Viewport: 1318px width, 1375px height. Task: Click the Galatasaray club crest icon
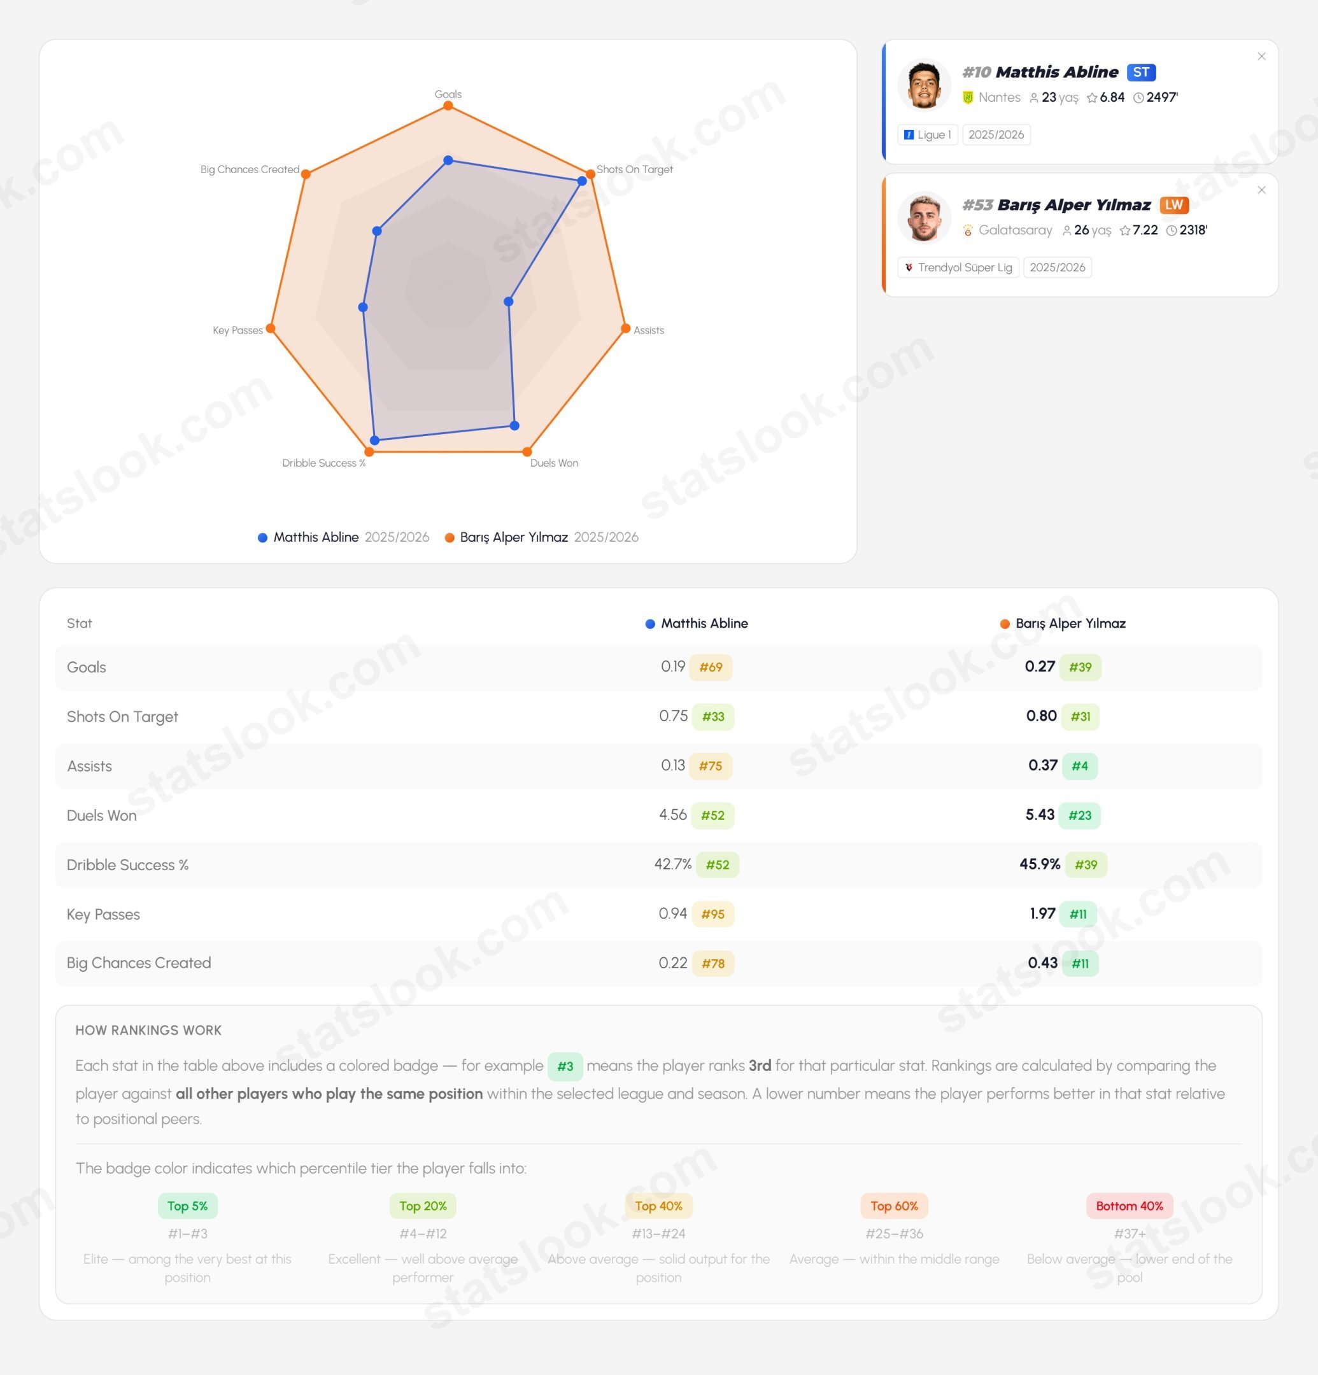pos(968,230)
